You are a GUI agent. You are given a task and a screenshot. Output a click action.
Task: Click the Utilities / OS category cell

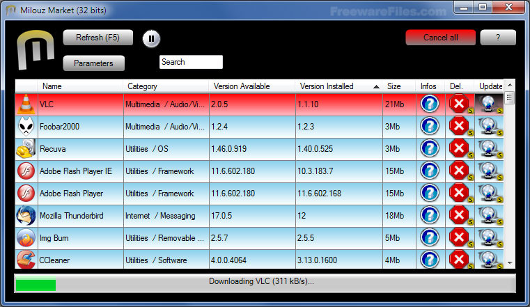(166, 149)
